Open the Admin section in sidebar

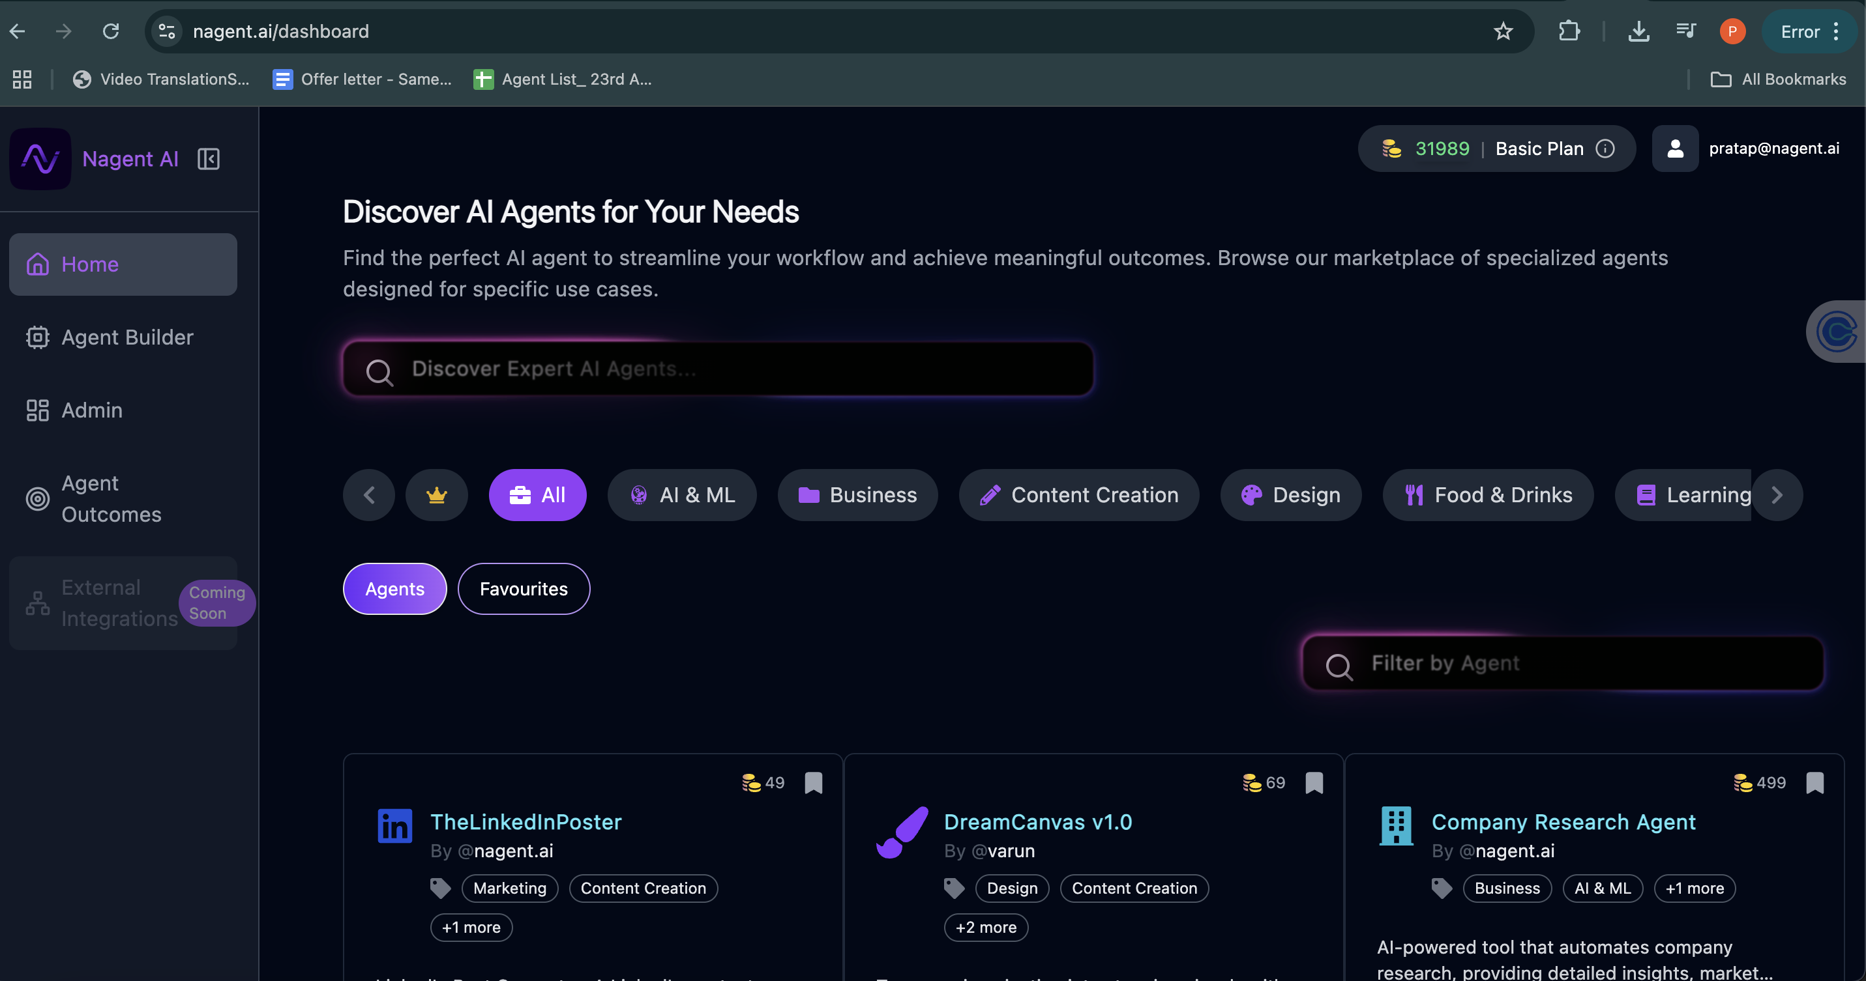(91, 410)
